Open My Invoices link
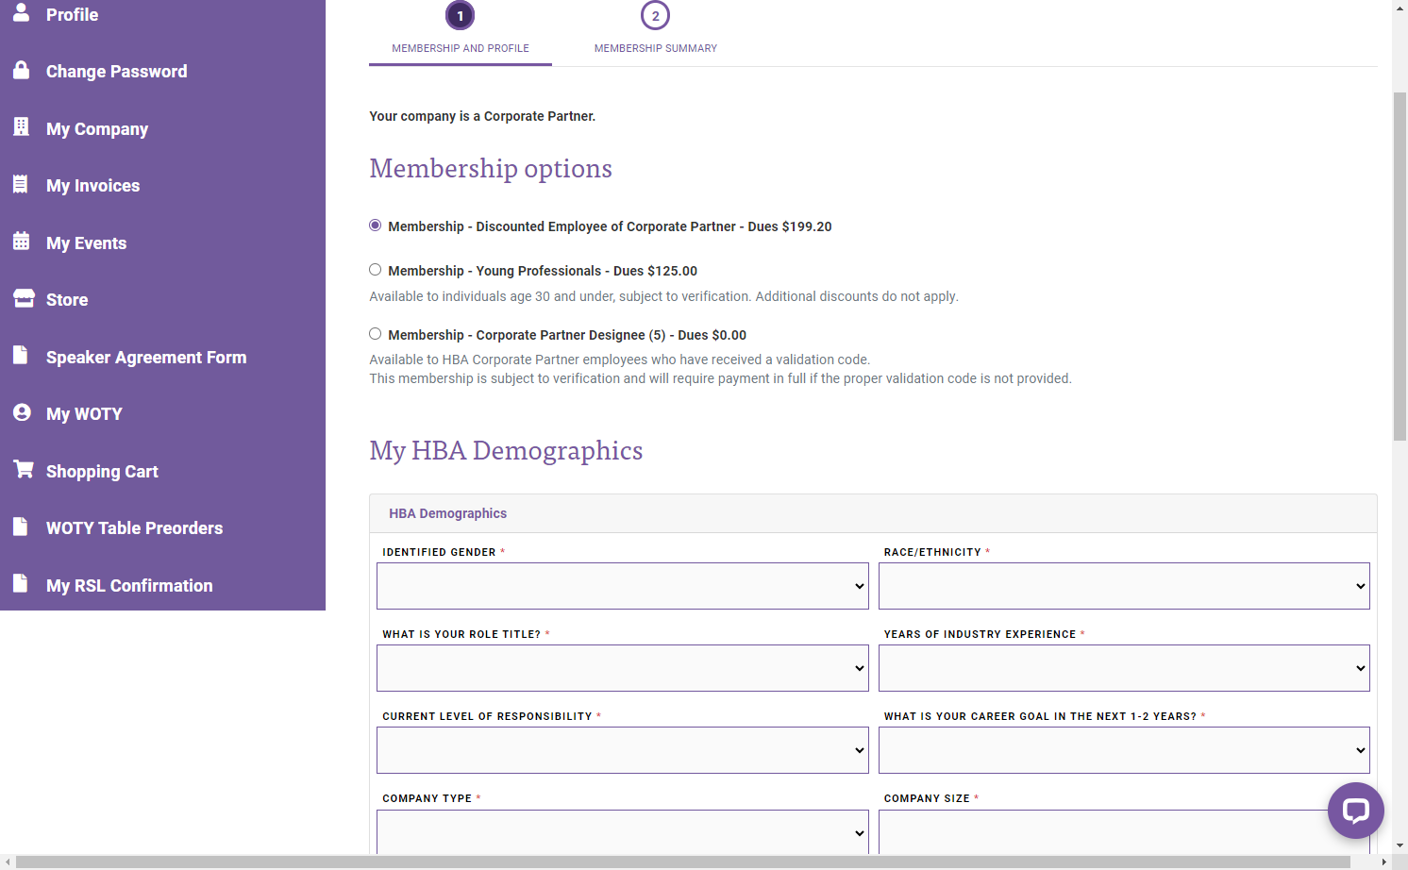 click(92, 186)
